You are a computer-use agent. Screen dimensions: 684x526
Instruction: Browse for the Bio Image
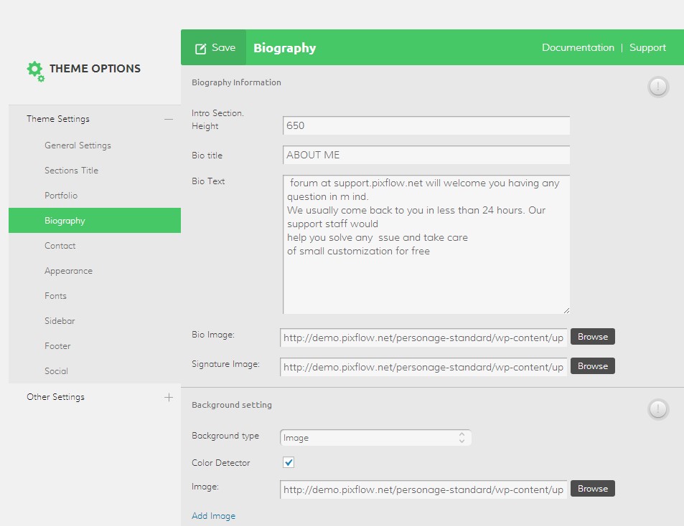coord(592,337)
